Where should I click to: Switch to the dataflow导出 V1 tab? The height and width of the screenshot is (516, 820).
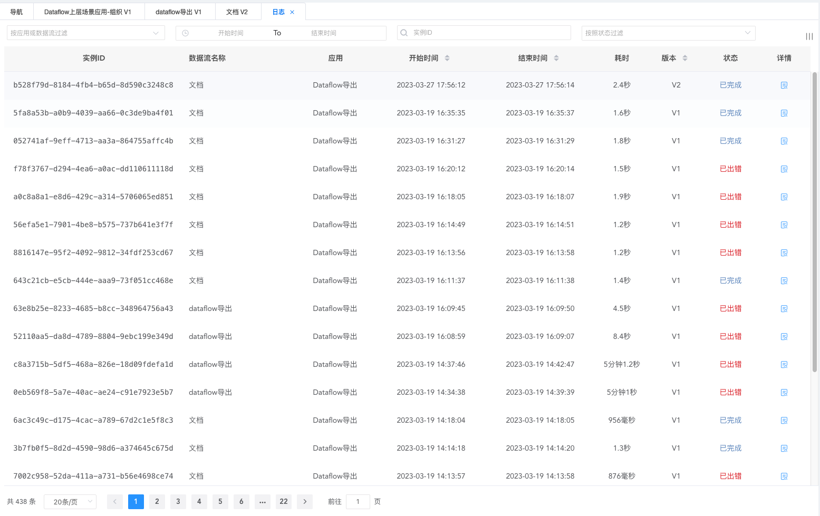tap(179, 12)
